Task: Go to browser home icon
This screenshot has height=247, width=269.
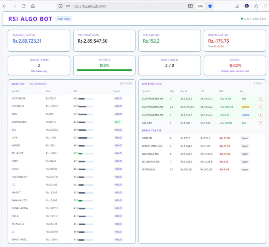Action: click(x=33, y=6)
